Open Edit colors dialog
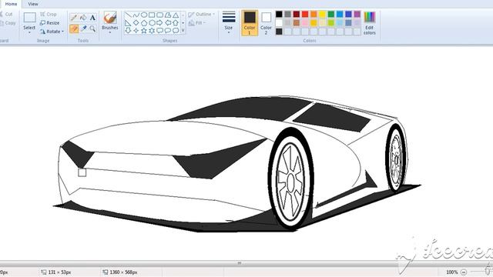Viewport: 493px width, 277px height. pyautogui.click(x=370, y=23)
